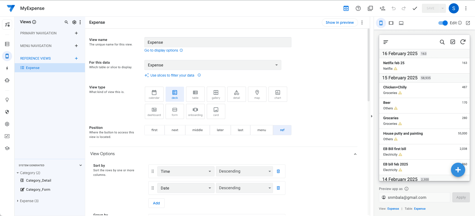Open the help question mark icon
Screen dimensions: 475x216
pyautogui.click(x=358, y=8)
